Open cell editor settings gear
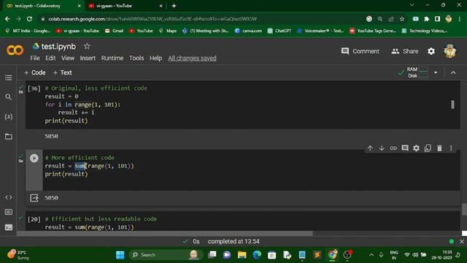 [x=416, y=148]
